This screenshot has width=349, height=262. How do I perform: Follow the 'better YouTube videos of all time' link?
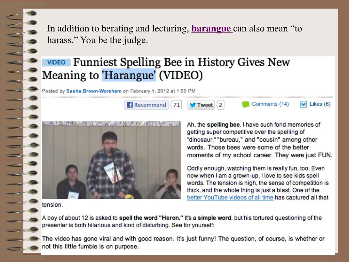(x=230, y=198)
